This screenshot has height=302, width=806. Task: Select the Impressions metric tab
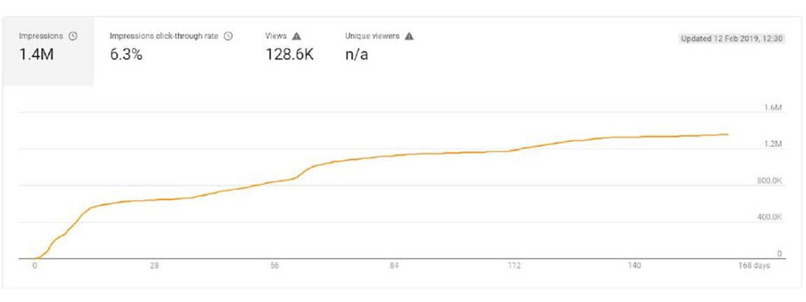pyautogui.click(x=48, y=47)
